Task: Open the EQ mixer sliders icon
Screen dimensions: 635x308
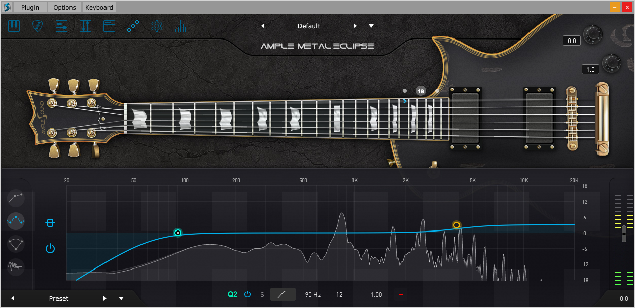Action: coord(133,26)
